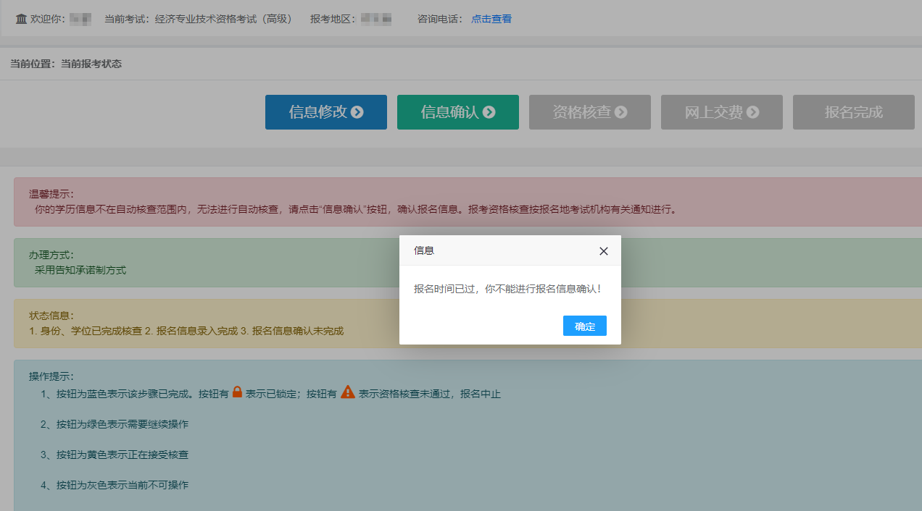Click the grayed 网上交费 step
This screenshot has height=511, width=922.
(x=721, y=112)
